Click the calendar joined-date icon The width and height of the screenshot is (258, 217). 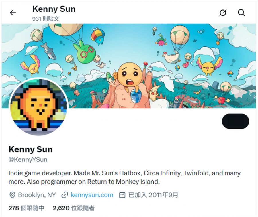[x=122, y=195]
